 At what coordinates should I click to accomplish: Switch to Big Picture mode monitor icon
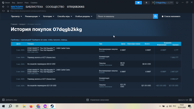point(177,3)
